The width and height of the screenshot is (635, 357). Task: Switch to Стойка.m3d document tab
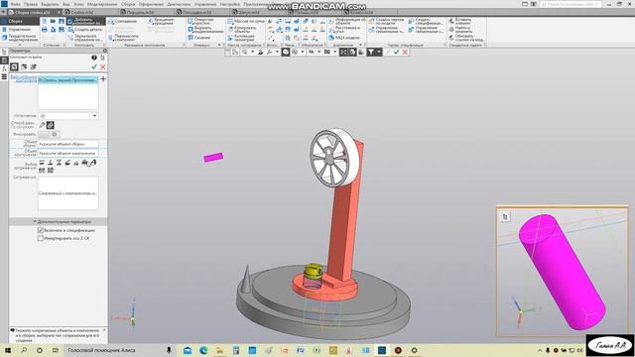click(x=82, y=13)
